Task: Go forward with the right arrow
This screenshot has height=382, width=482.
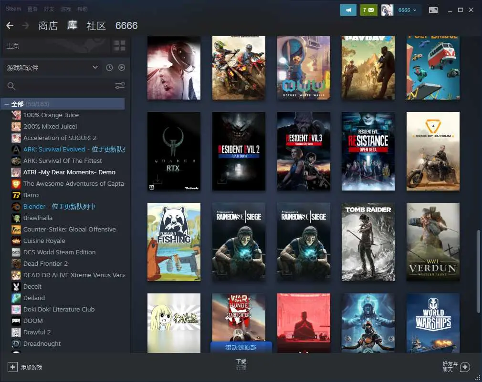Action: 25,25
